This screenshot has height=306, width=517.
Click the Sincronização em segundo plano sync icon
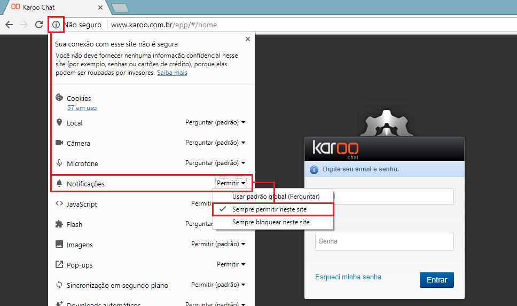[59, 285]
